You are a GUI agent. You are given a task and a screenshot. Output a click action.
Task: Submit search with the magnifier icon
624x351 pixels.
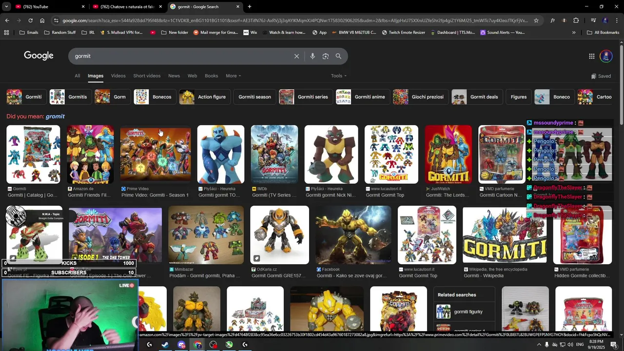pyautogui.click(x=338, y=56)
